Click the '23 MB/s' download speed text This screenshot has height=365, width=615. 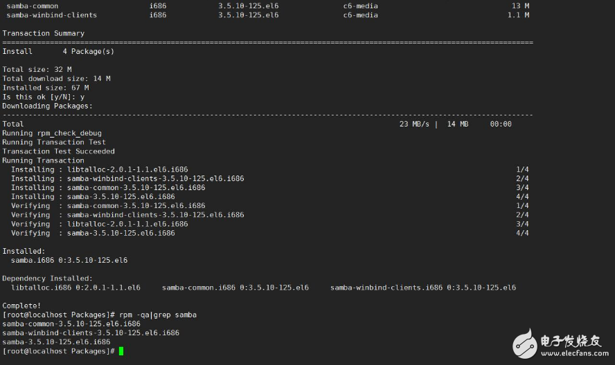pyautogui.click(x=413, y=124)
